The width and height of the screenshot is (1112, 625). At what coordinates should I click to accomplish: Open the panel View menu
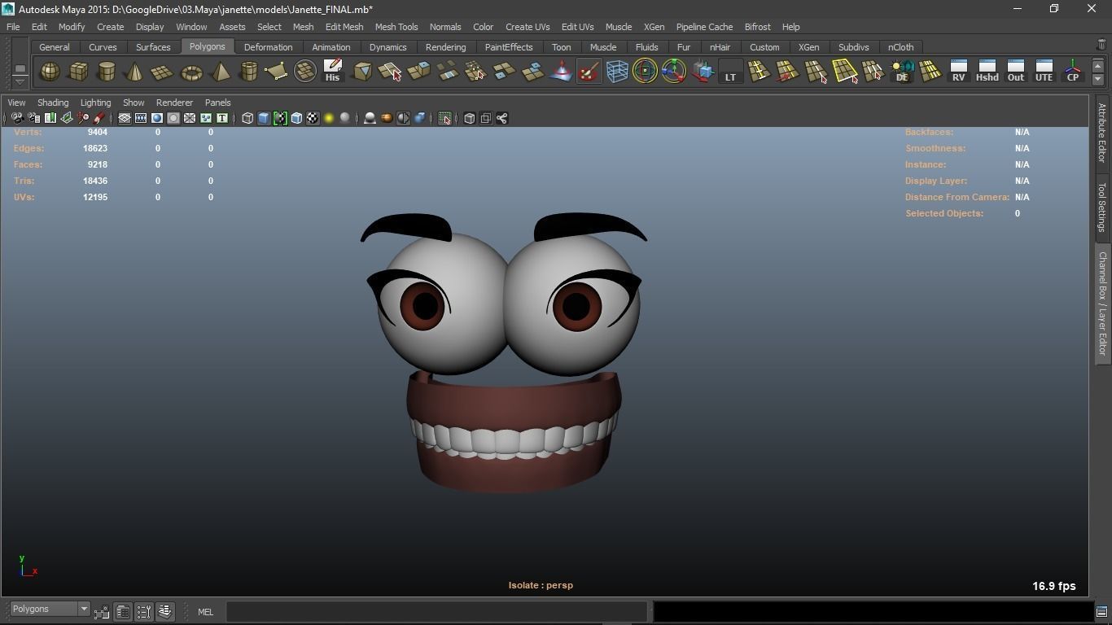coord(16,103)
